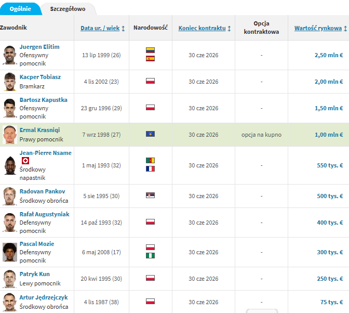This screenshot has height=313, width=349.
Task: Click birth date '6 maj 2008 (17)'
Action: pos(101,252)
